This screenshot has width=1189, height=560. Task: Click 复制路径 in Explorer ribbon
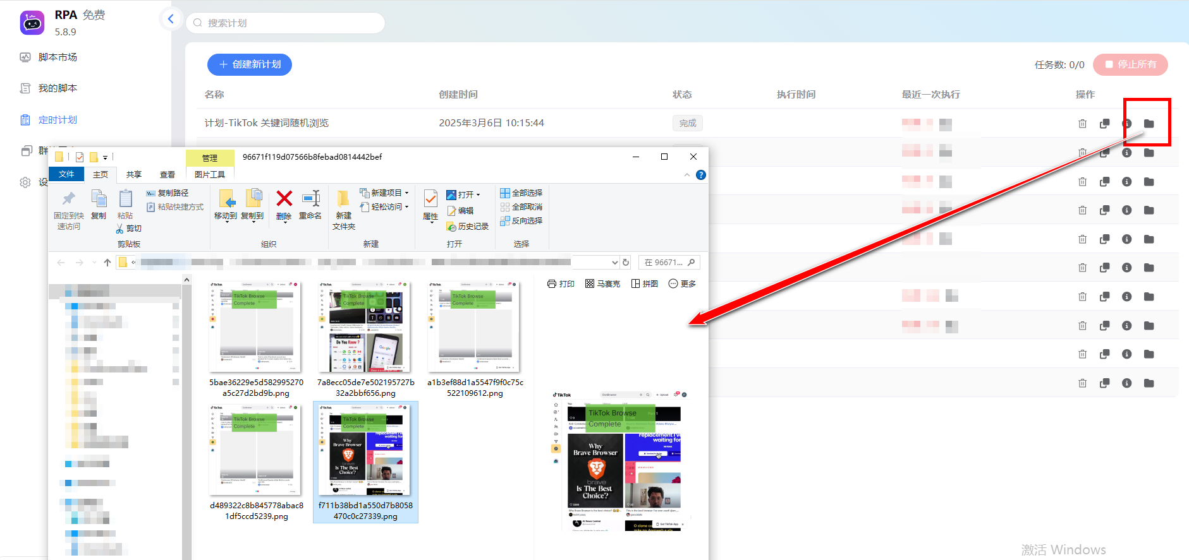point(168,193)
